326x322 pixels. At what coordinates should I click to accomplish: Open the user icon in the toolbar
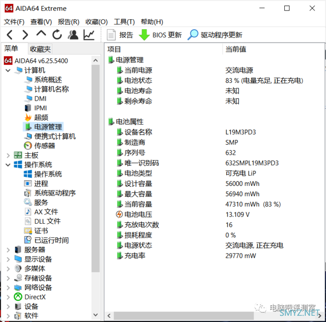click(x=73, y=34)
